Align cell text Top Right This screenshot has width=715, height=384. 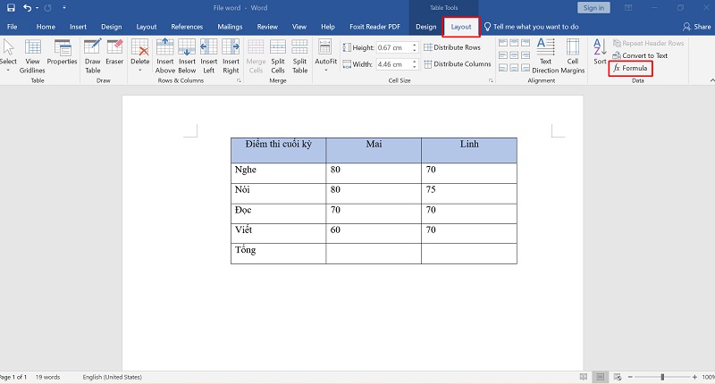[526, 43]
